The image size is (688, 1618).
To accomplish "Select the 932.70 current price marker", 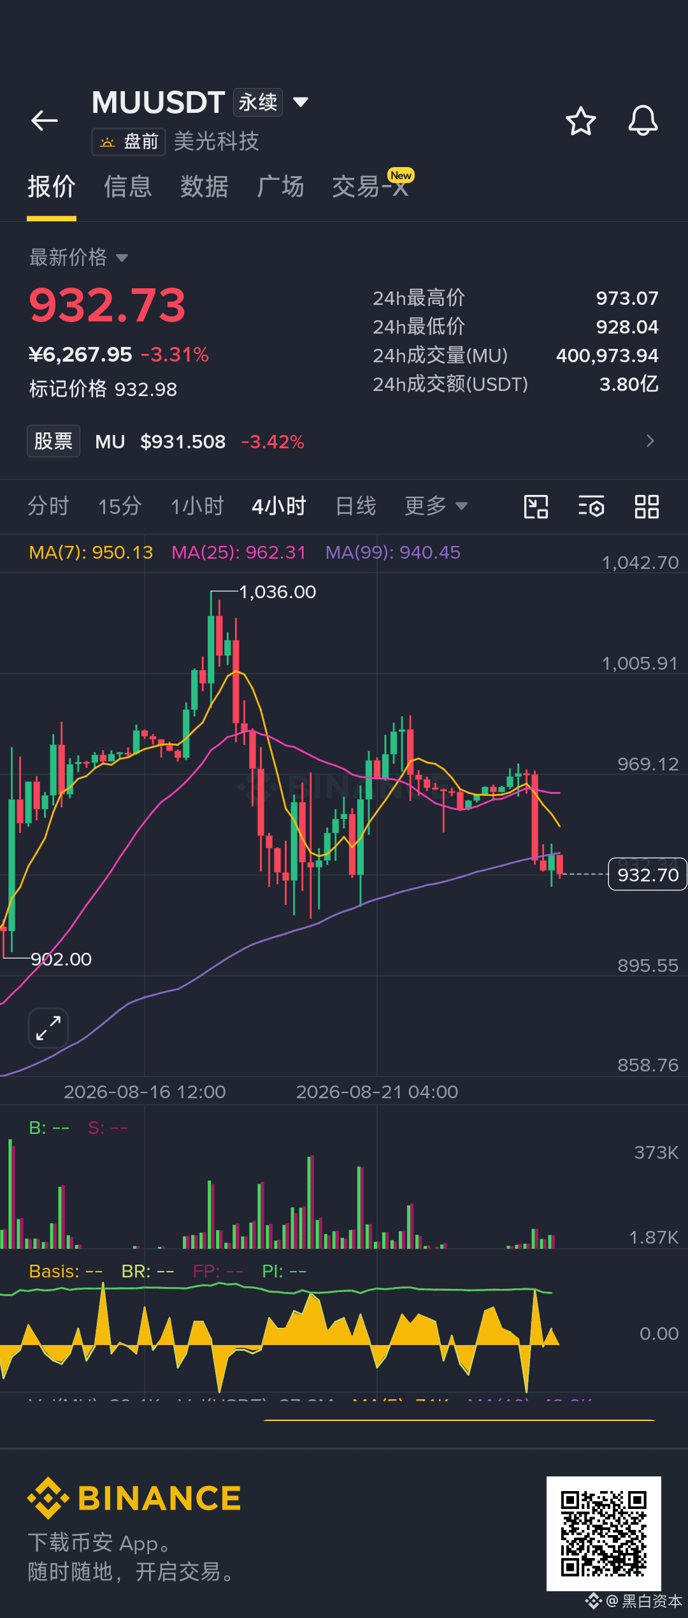I will (x=648, y=874).
